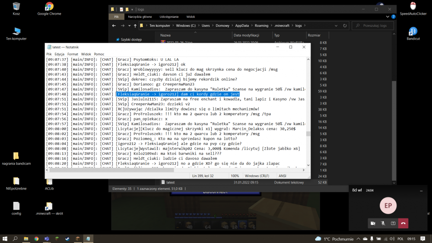Go up one folder level in Explorer
The height and width of the screenshot is (243, 432).
tap(135, 25)
